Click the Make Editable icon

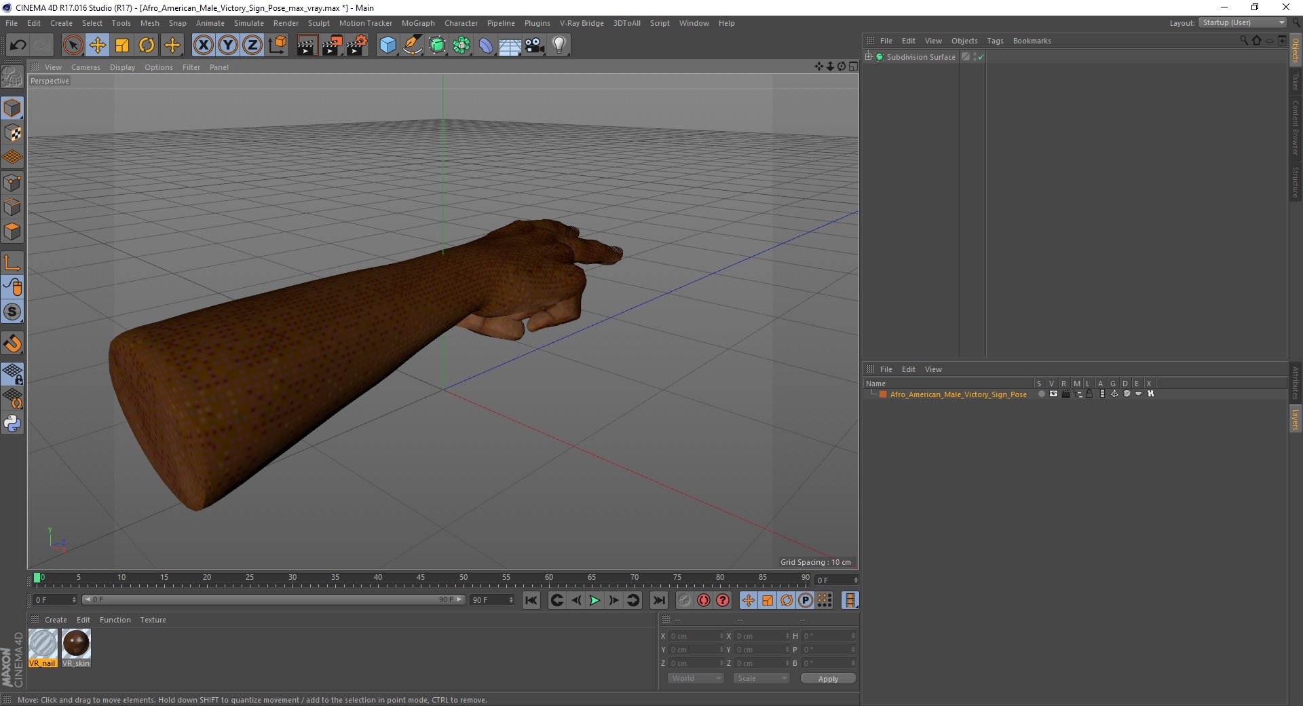coord(12,77)
